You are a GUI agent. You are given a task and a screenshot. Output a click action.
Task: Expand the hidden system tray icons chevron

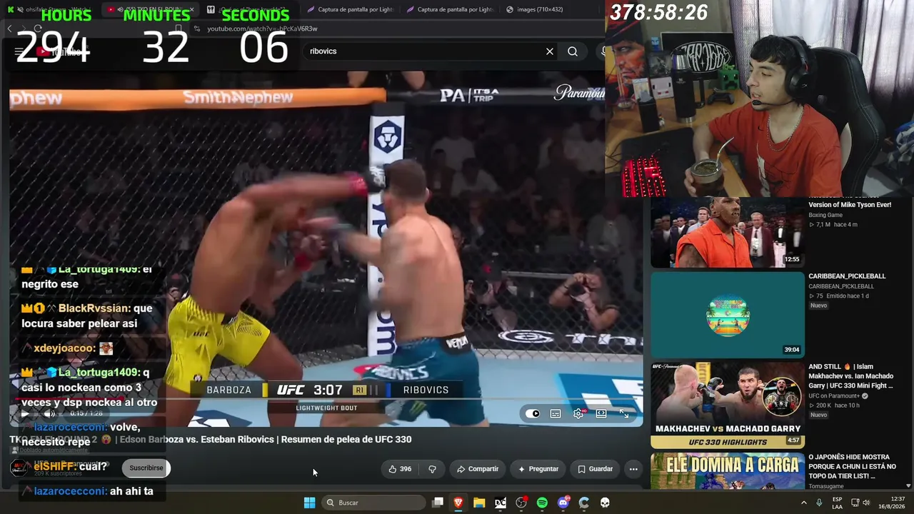click(803, 503)
